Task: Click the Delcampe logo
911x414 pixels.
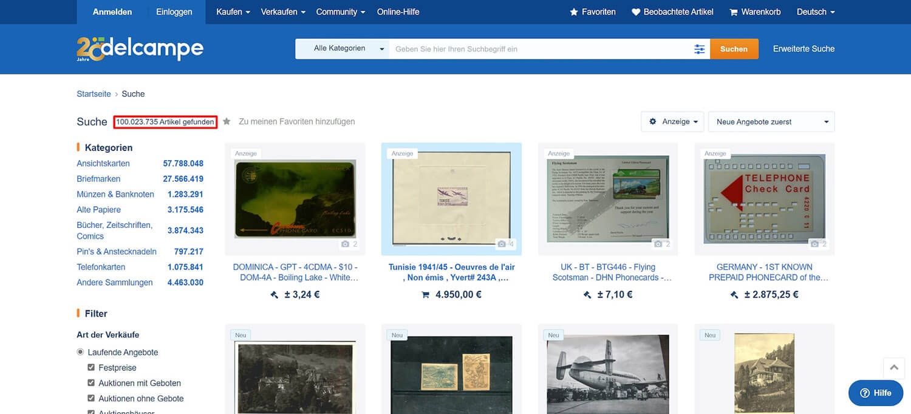Action: [x=140, y=48]
